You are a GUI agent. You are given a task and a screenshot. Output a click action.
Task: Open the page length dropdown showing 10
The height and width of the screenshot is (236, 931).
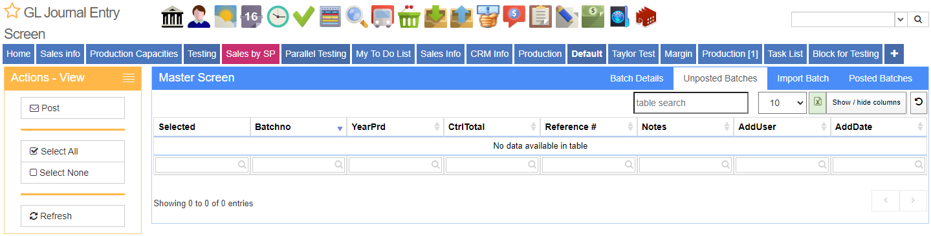[x=782, y=102]
